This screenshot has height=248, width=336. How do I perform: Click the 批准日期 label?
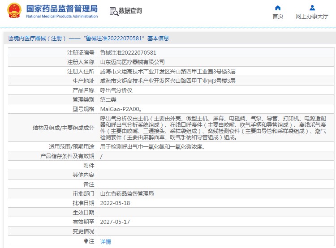(83, 203)
